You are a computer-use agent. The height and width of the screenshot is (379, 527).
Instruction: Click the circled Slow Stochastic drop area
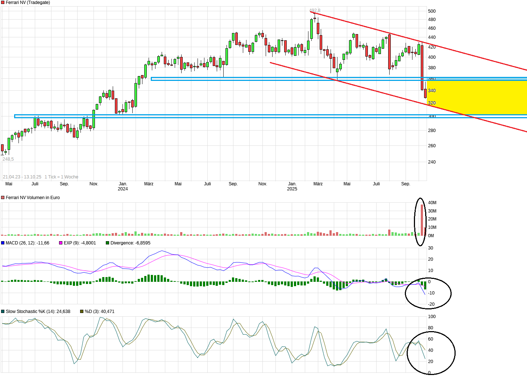click(431, 353)
